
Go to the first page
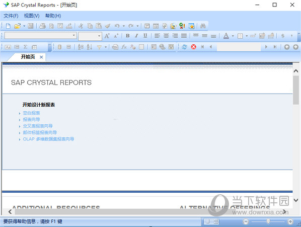(202, 47)
